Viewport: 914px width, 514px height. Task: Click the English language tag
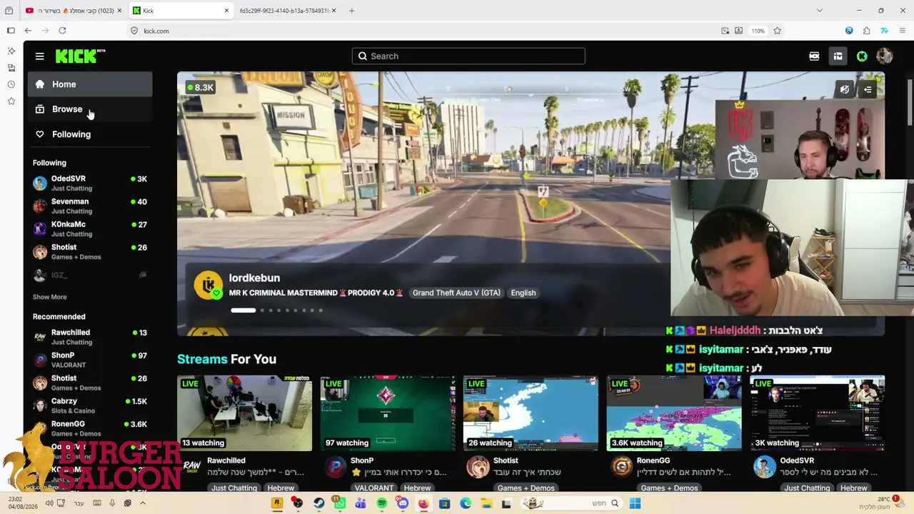tap(523, 293)
